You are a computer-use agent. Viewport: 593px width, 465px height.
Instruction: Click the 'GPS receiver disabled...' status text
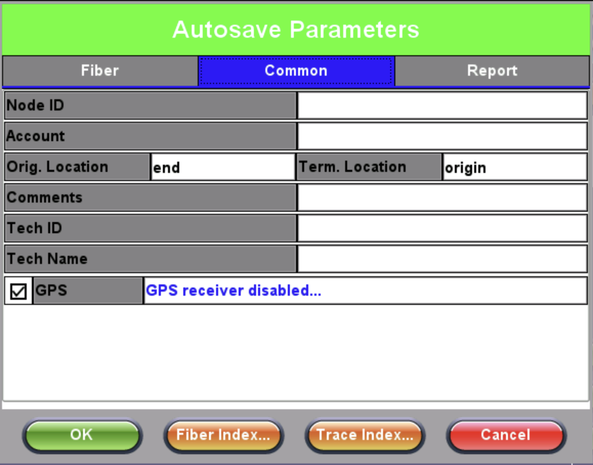(234, 291)
